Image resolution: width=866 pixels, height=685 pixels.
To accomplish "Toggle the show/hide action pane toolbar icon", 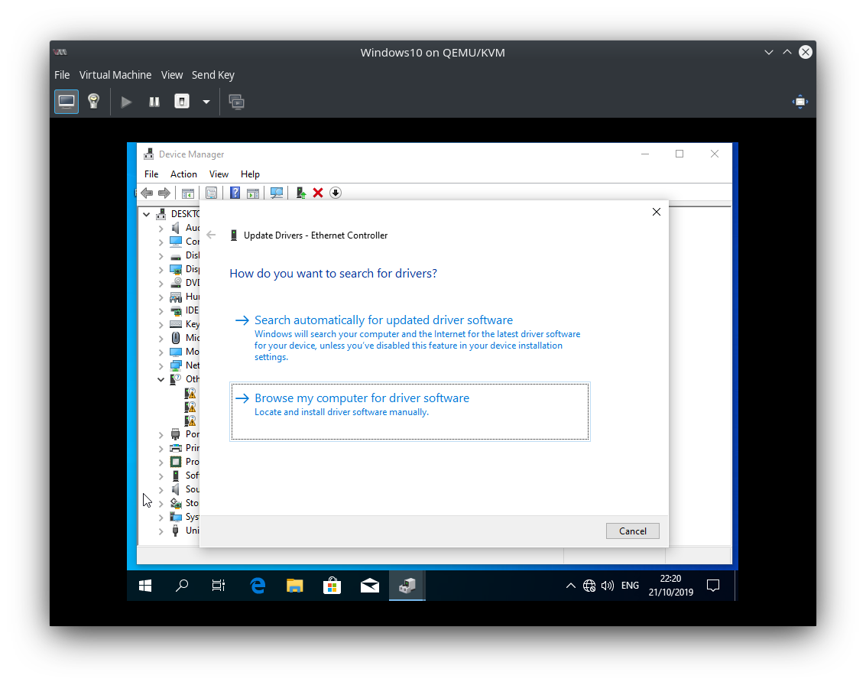I will coord(253,193).
